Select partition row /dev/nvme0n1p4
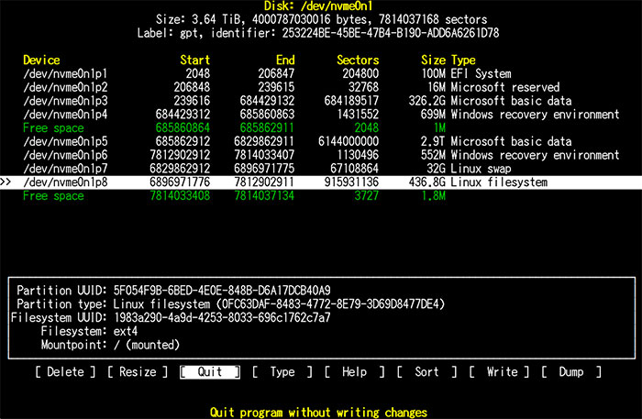This screenshot has height=419, width=642. [321, 115]
